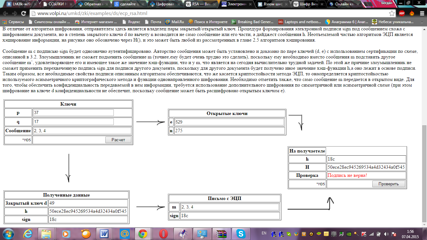Switch to Microsoft Word in the taskbar

coord(104,233)
